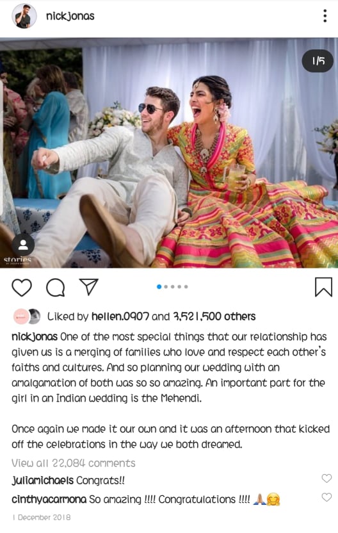
Task: Like the post with the heart icon
Action: coord(22,288)
